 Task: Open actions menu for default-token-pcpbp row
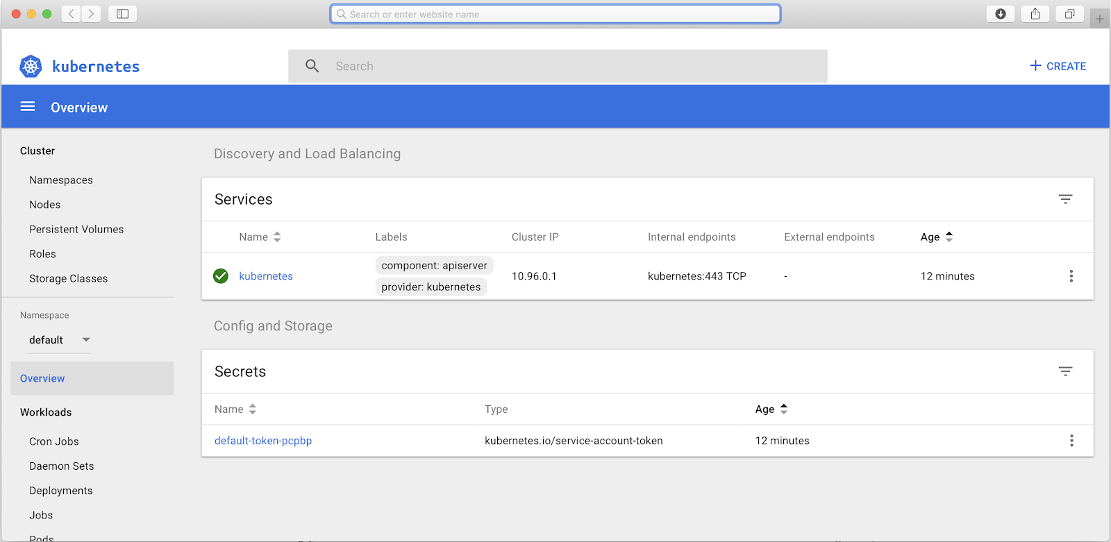tap(1071, 441)
